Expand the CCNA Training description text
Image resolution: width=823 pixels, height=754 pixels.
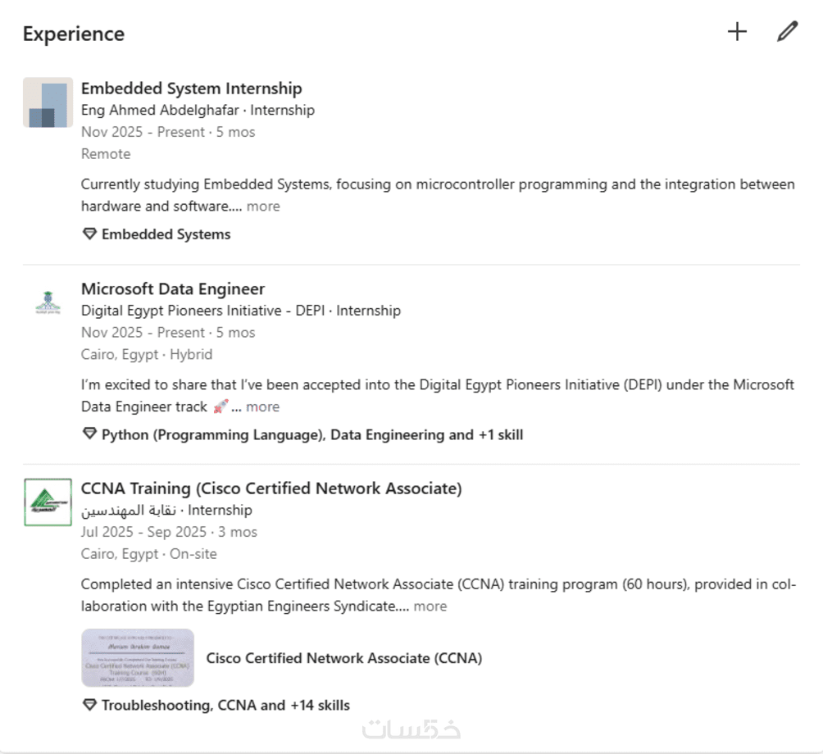tap(430, 606)
